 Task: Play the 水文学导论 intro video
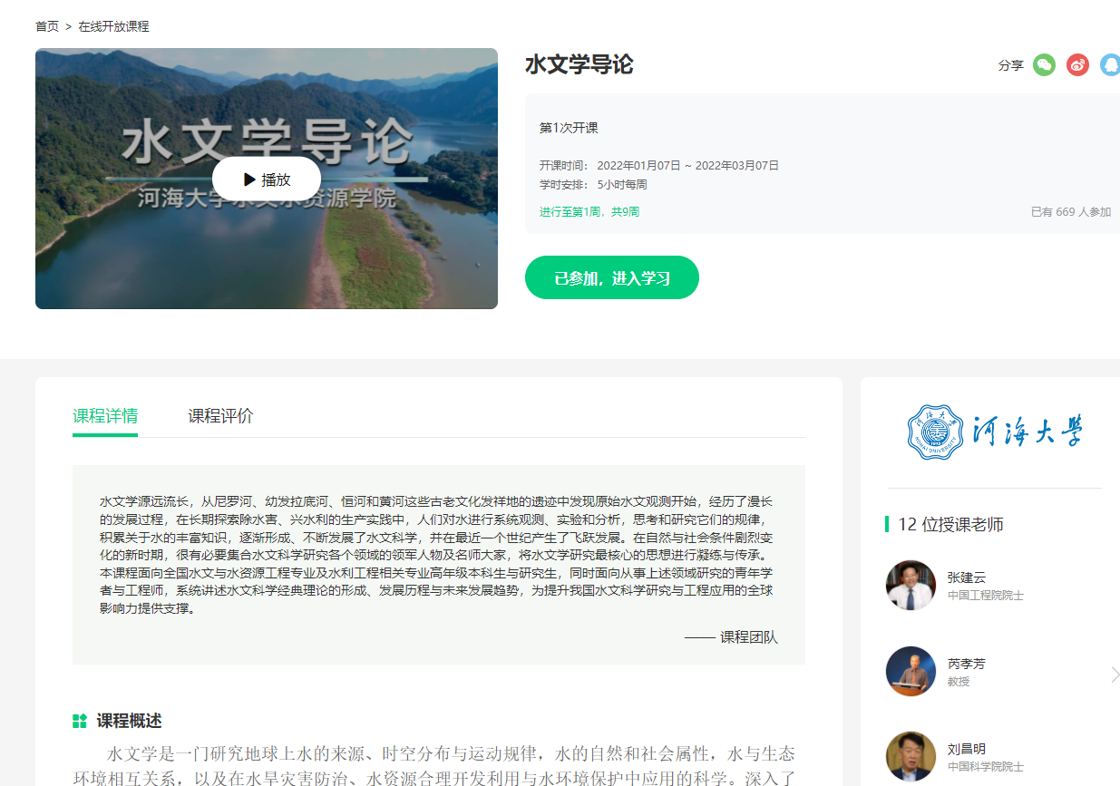[267, 180]
